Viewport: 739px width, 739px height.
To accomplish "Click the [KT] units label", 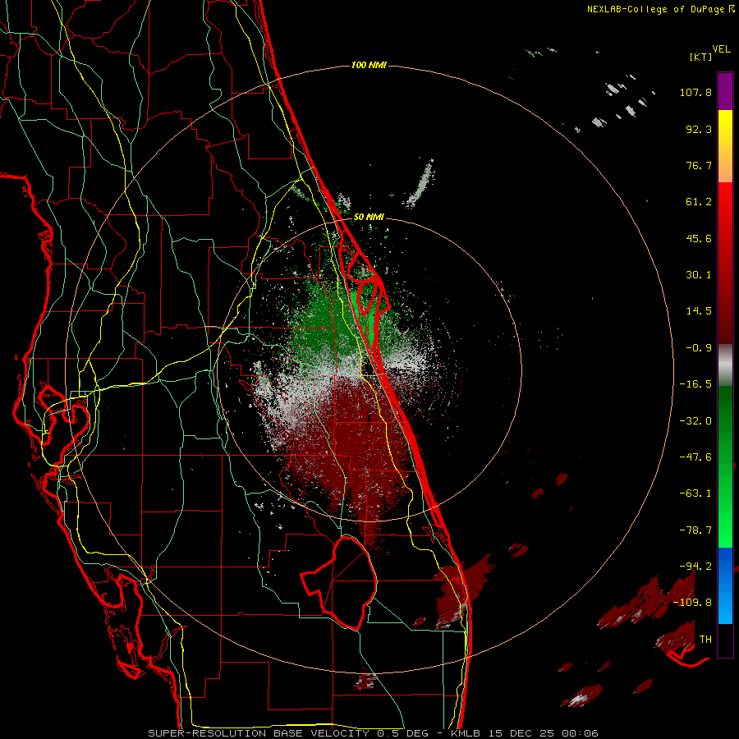I will pyautogui.click(x=701, y=57).
